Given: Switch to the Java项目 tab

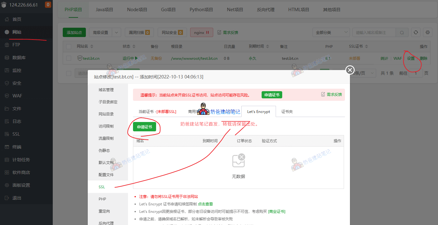Looking at the screenshot, I should tap(104, 10).
